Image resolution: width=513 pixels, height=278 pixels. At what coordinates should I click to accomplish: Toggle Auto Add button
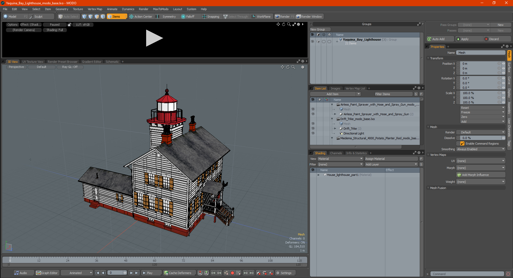pos(440,39)
